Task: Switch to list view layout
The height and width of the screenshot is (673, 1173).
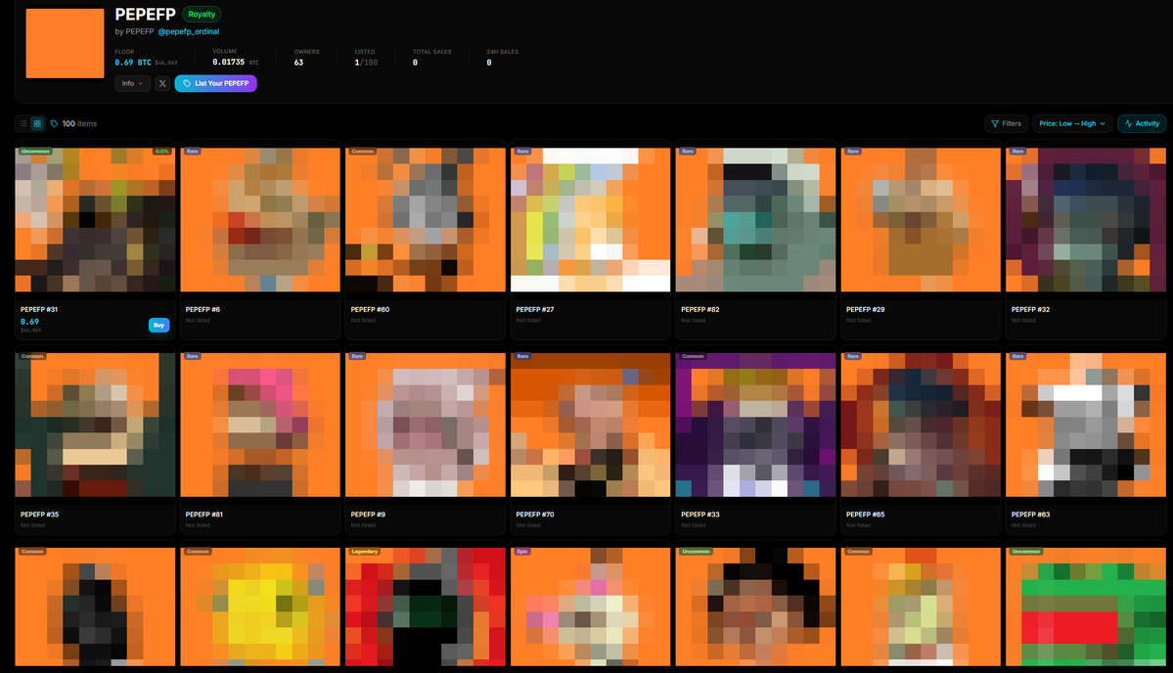Action: click(x=23, y=124)
